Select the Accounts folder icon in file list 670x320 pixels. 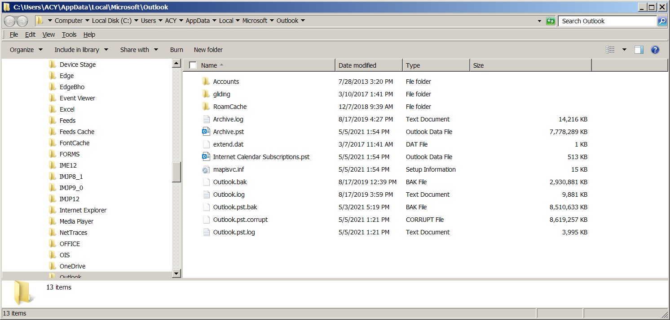[206, 82]
